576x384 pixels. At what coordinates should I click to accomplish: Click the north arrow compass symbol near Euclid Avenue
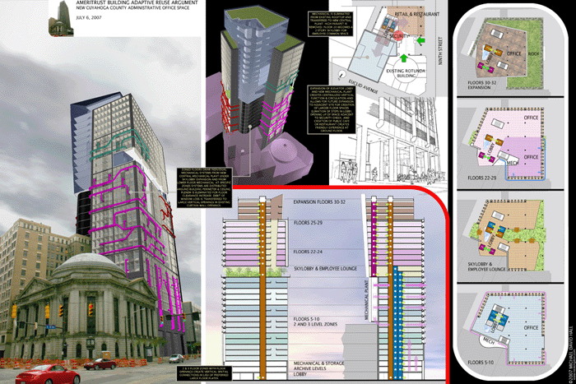(342, 75)
